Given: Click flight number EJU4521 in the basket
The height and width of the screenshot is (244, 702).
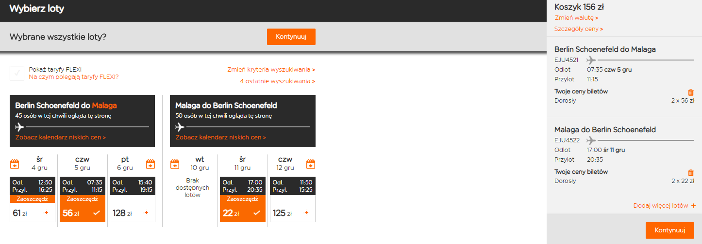Looking at the screenshot, I should (567, 60).
